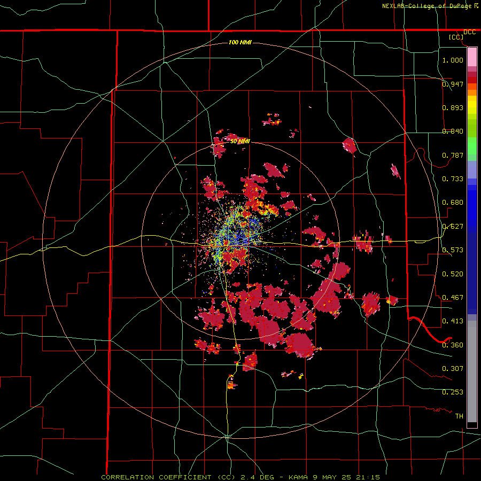Click the 0.947 legend value
The width and height of the screenshot is (481, 481).
click(x=453, y=84)
